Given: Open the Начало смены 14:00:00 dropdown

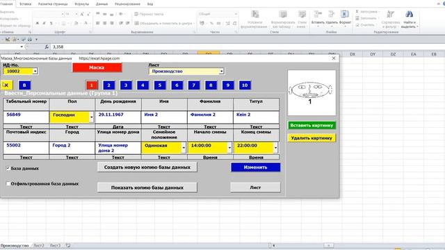Looking at the screenshot, I should [x=229, y=148].
